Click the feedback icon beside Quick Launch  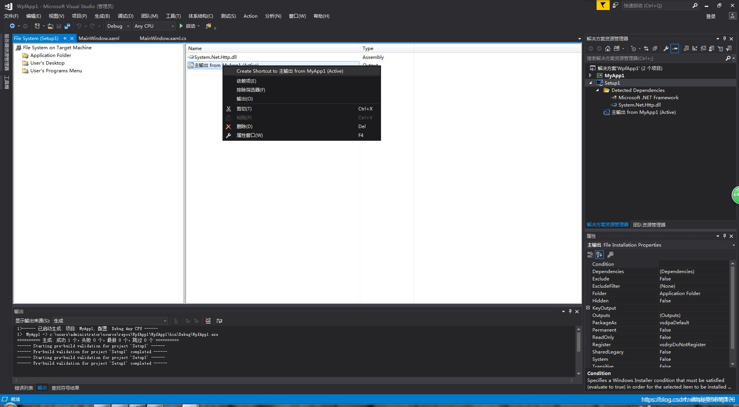[615, 5]
